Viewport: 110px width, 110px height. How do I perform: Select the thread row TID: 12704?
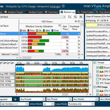click(7, 81)
